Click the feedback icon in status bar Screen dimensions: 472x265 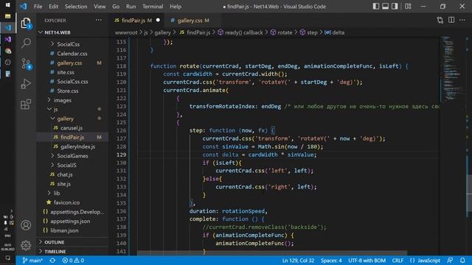click(450, 261)
